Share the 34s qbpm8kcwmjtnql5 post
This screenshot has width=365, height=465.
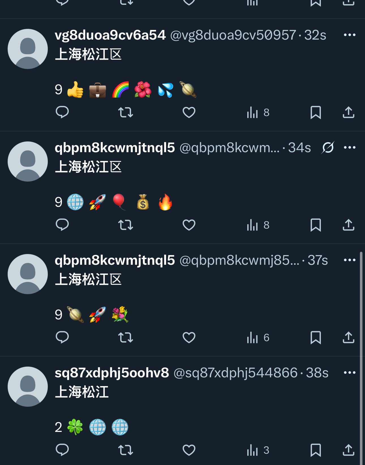click(x=349, y=225)
